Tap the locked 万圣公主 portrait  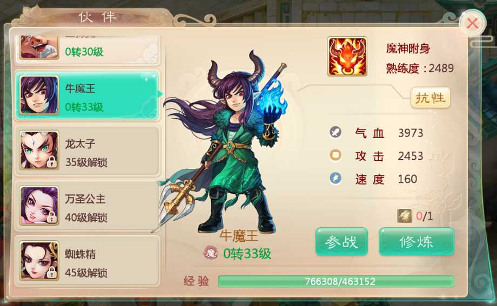[39, 206]
